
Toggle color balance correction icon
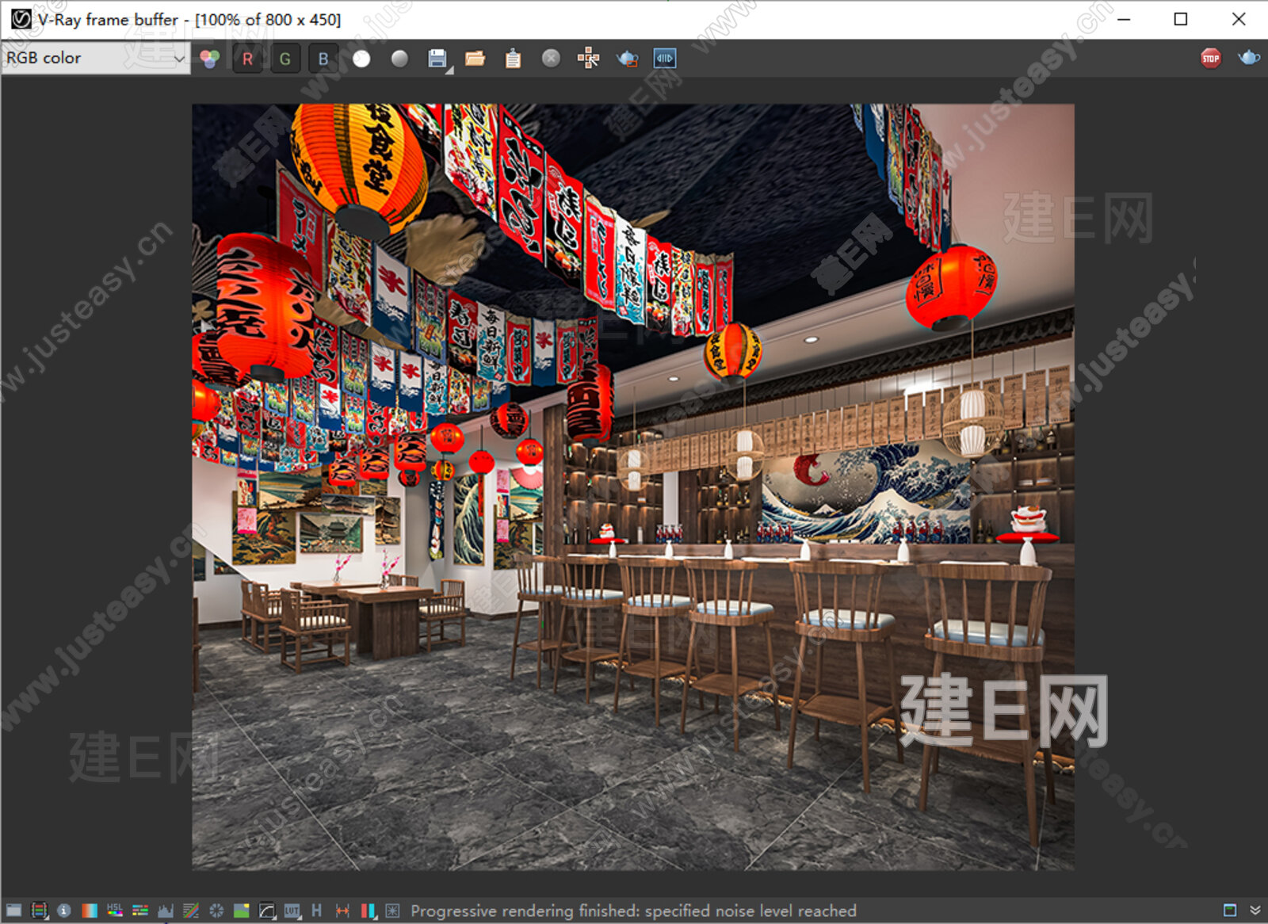tap(140, 911)
